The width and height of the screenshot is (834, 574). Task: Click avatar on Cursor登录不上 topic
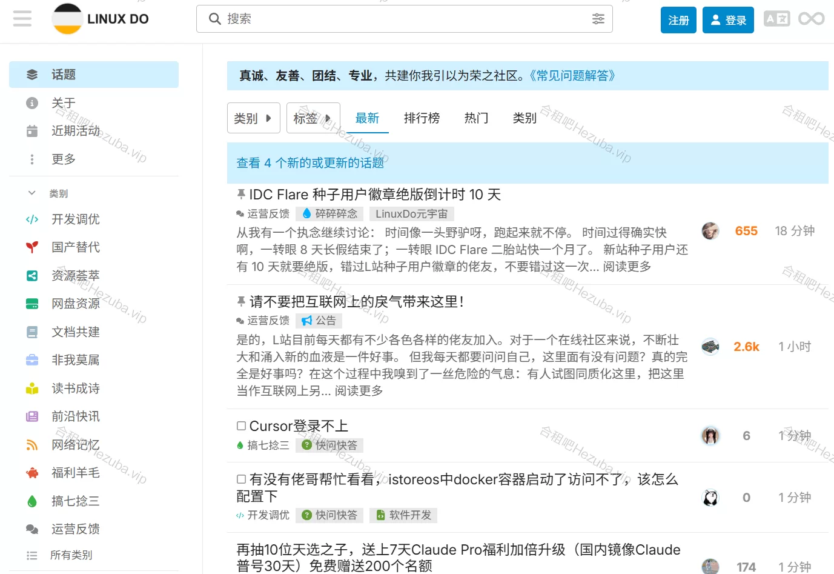tap(710, 435)
